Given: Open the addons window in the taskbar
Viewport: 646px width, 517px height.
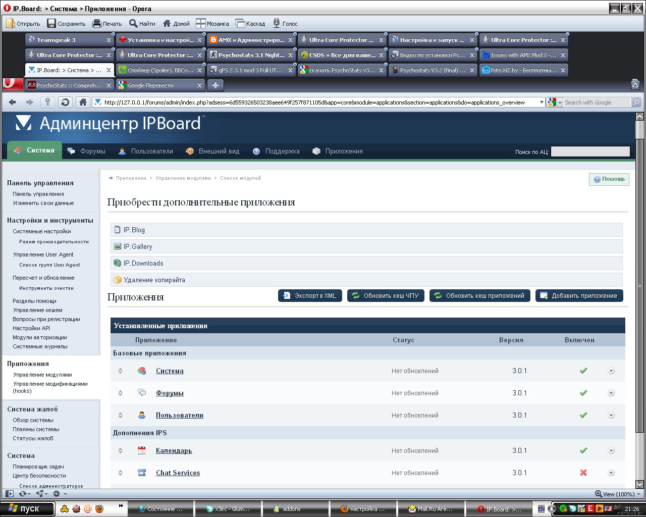Looking at the screenshot, I should click(295, 509).
